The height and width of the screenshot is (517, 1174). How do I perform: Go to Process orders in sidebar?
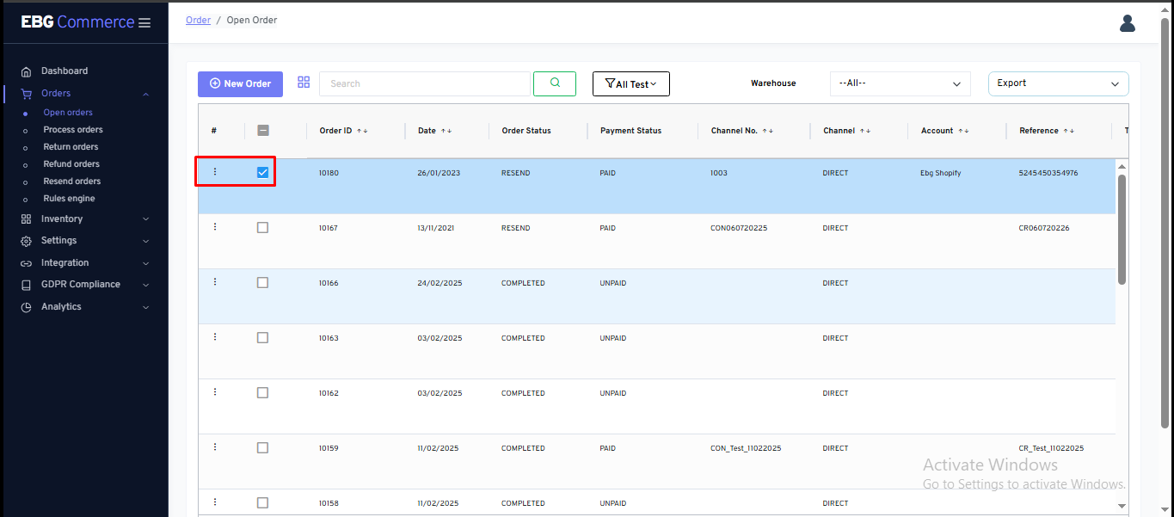click(x=73, y=130)
